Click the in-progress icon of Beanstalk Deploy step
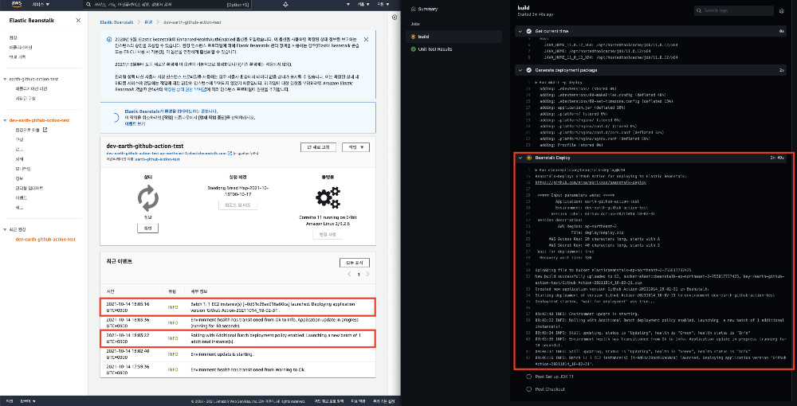This screenshot has width=797, height=406. [x=528, y=158]
